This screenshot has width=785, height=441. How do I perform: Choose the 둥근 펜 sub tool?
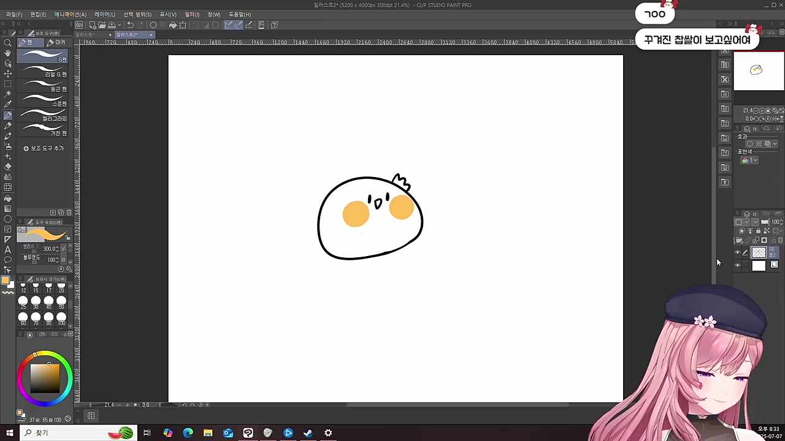coord(44,86)
